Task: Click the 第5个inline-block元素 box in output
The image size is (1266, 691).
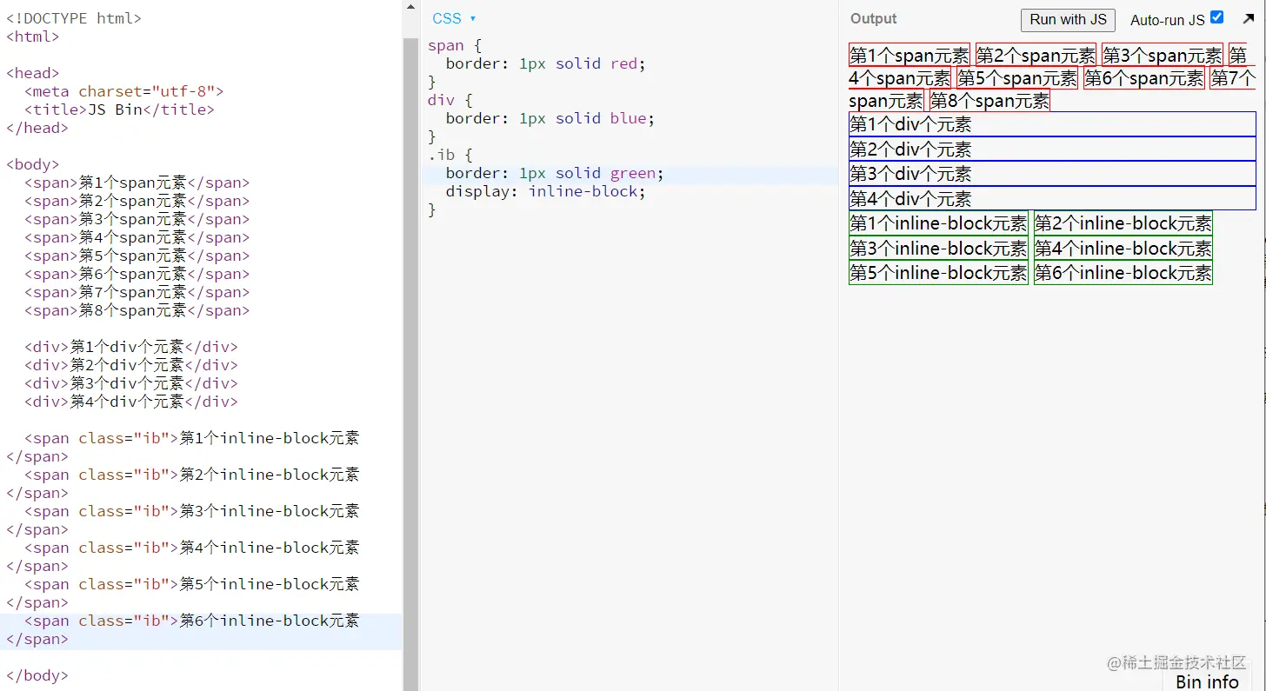Action: coord(938,272)
